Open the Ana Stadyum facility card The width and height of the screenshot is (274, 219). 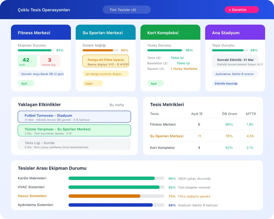pos(235,33)
